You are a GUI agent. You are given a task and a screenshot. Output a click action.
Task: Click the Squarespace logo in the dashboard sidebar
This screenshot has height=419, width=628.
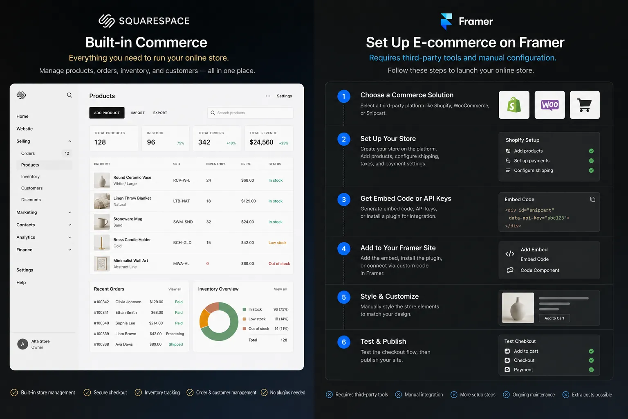[21, 95]
